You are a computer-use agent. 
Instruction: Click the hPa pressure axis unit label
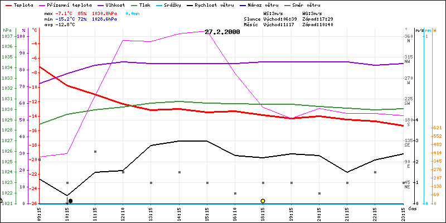click(7, 30)
